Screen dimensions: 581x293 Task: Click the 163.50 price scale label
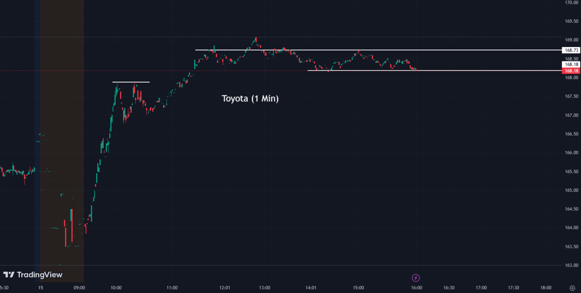tap(572, 247)
